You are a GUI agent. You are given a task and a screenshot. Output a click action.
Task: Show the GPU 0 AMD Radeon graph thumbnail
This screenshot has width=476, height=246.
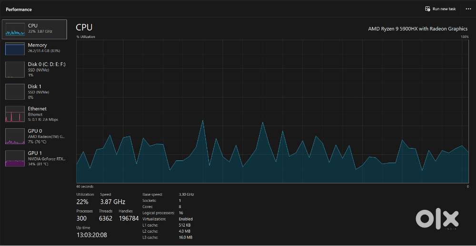pyautogui.click(x=15, y=136)
